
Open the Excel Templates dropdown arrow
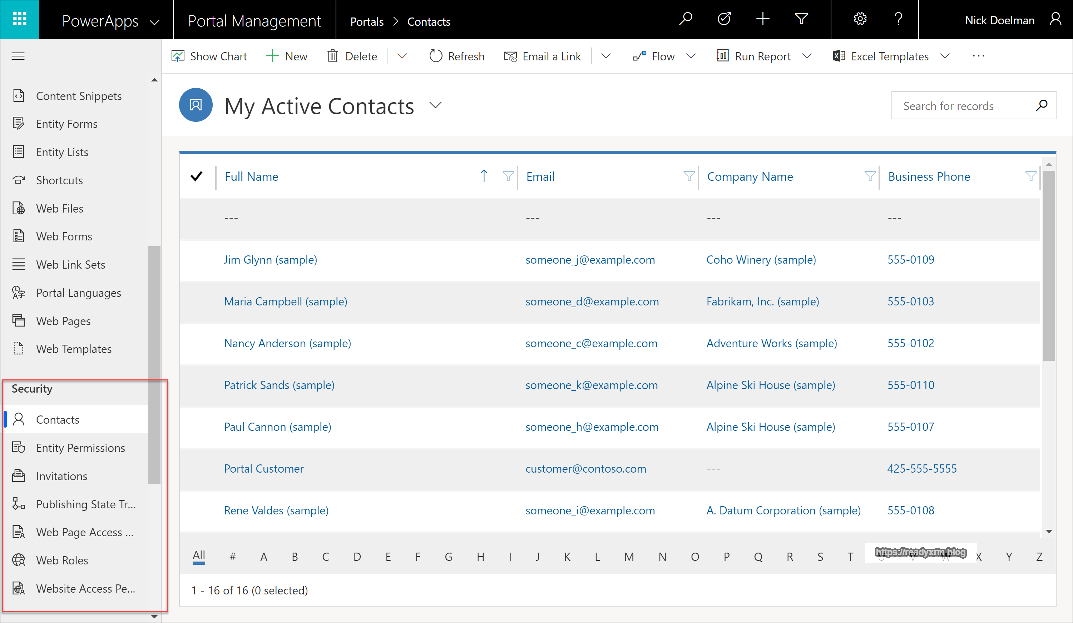[945, 56]
